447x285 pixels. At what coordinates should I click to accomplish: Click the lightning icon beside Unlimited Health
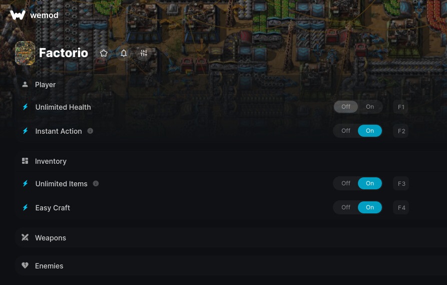tap(26, 107)
